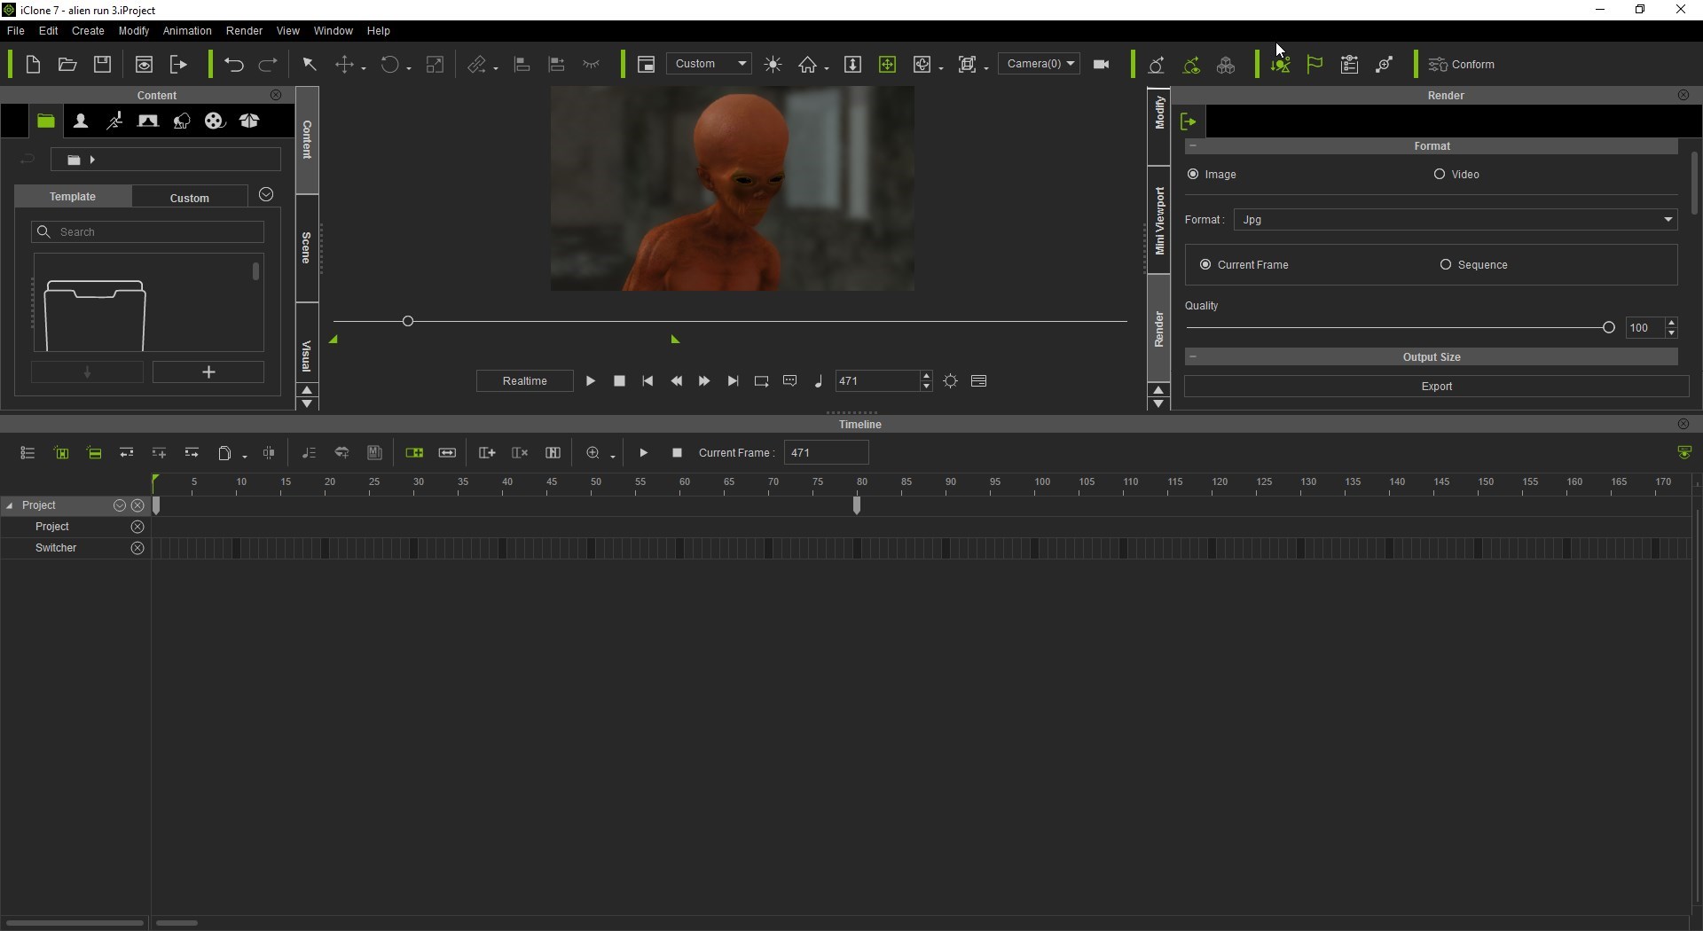This screenshot has height=931, width=1703.
Task: Click the flag icon in top toolbar
Action: click(1315, 64)
